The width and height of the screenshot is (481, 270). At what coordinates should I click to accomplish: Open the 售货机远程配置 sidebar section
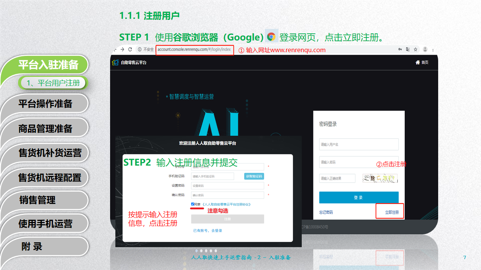(x=50, y=177)
